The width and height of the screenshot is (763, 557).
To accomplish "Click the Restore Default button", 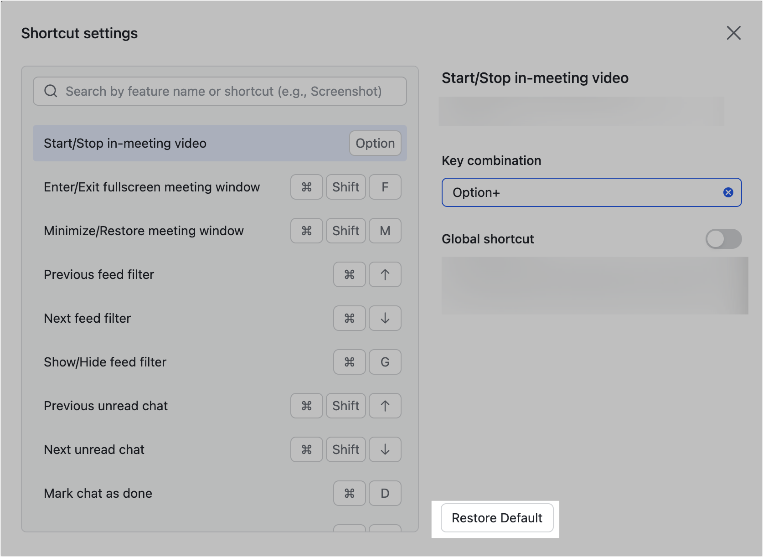I will [497, 518].
